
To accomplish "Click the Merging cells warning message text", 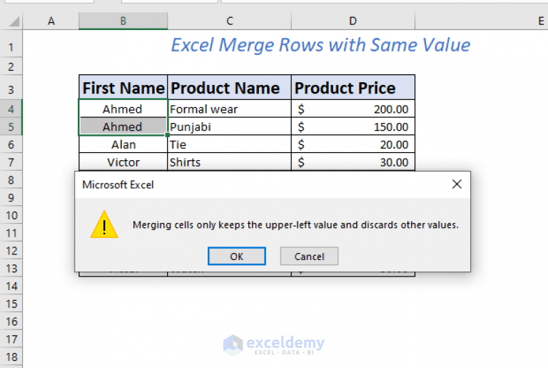I will 295,225.
